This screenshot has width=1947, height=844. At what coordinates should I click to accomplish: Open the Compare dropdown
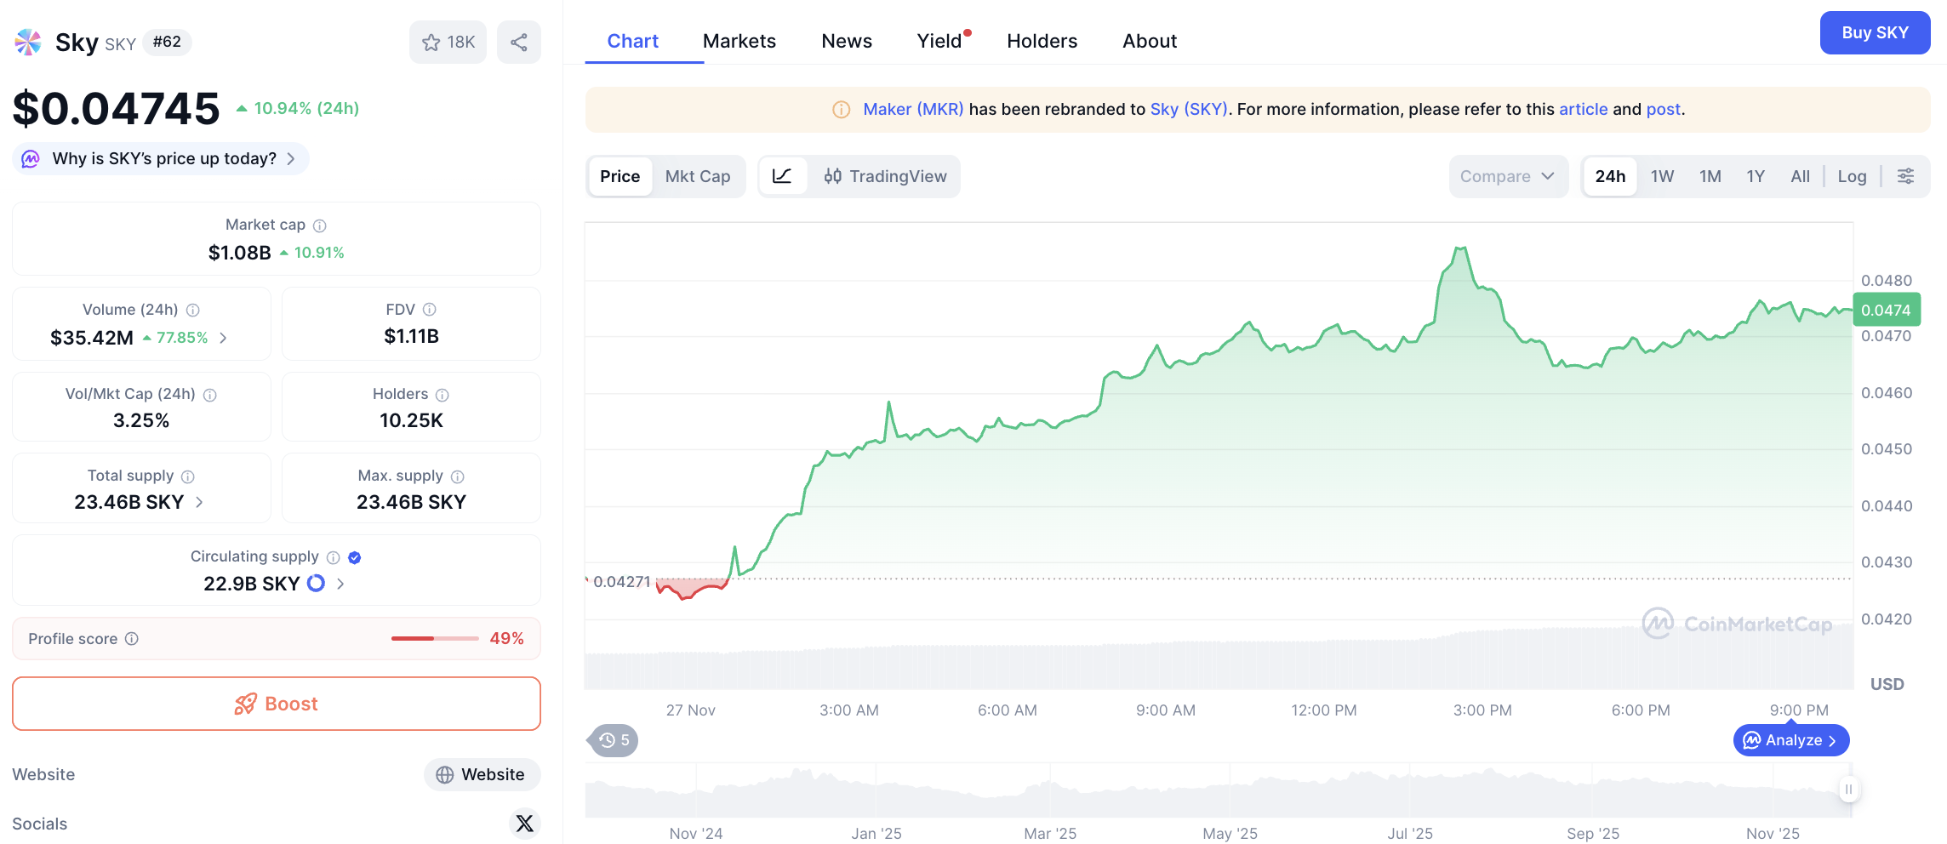[1507, 176]
